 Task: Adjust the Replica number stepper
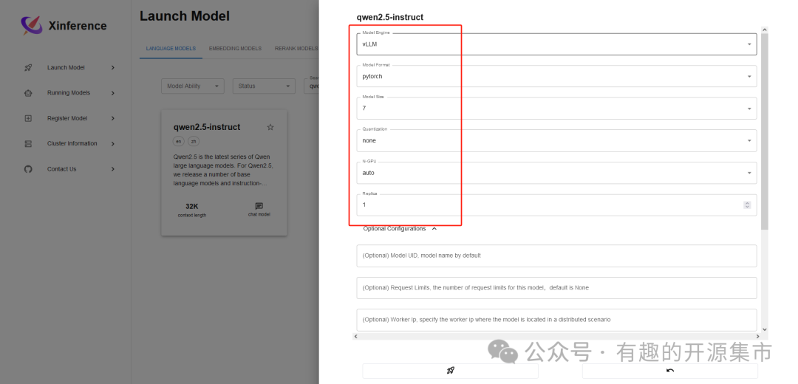tap(747, 205)
